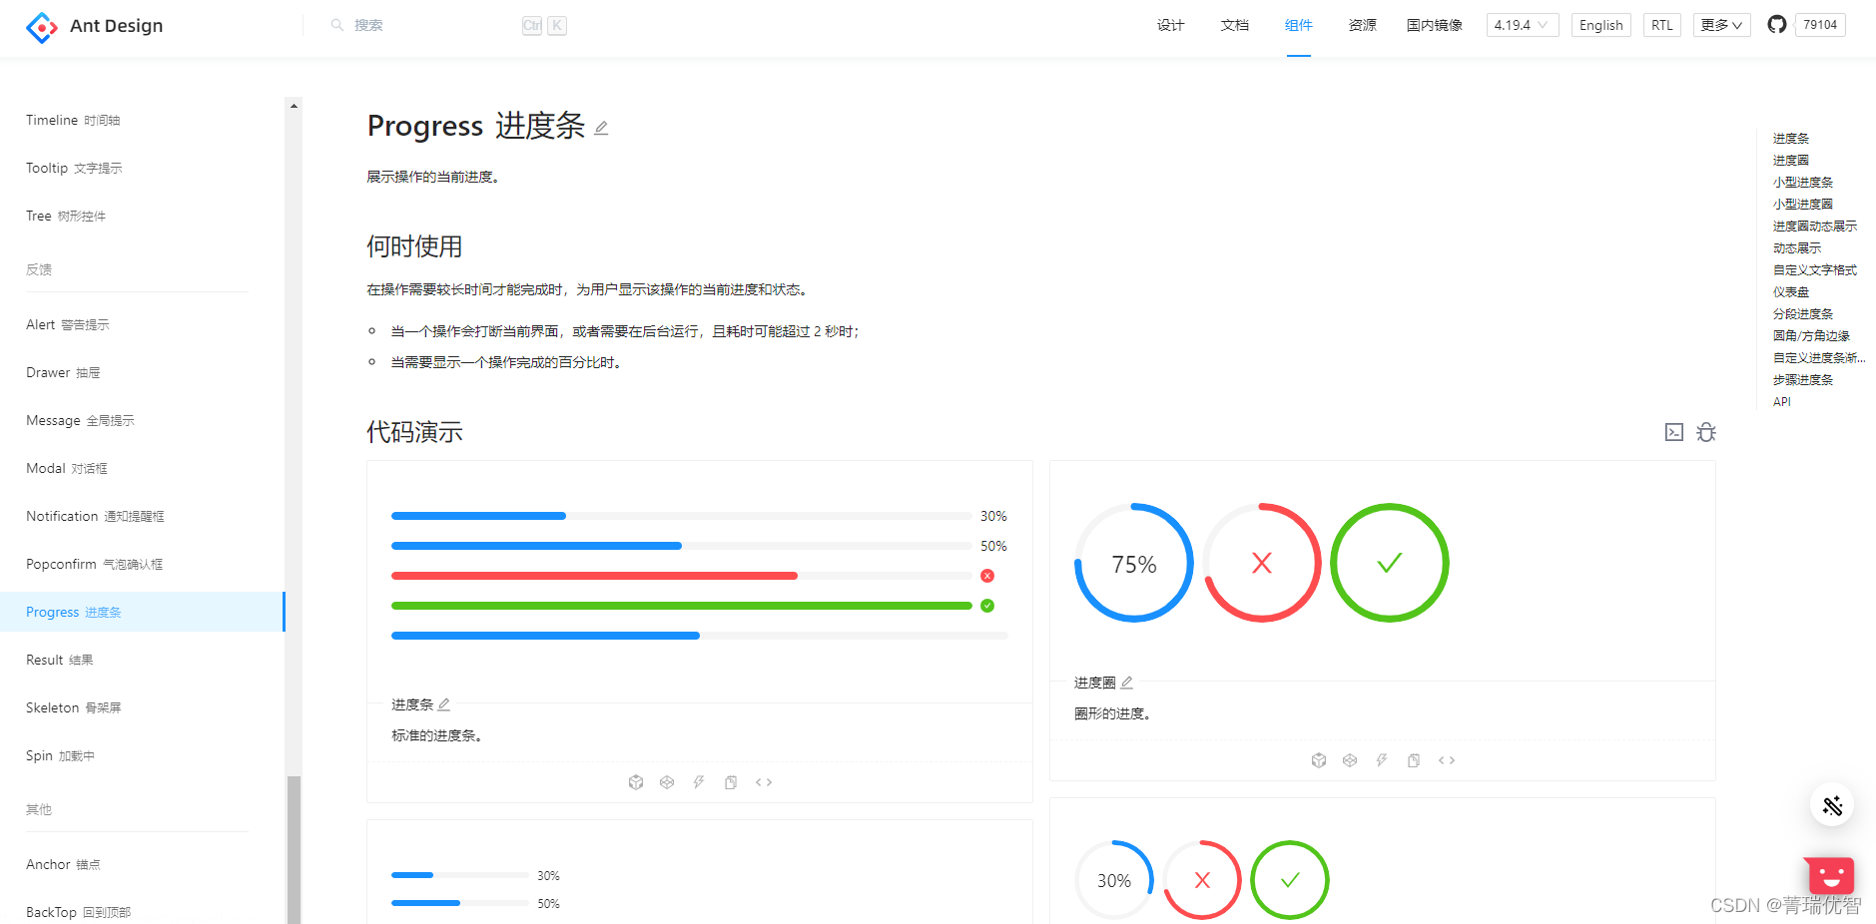Copy the progress bar demo code

[730, 781]
